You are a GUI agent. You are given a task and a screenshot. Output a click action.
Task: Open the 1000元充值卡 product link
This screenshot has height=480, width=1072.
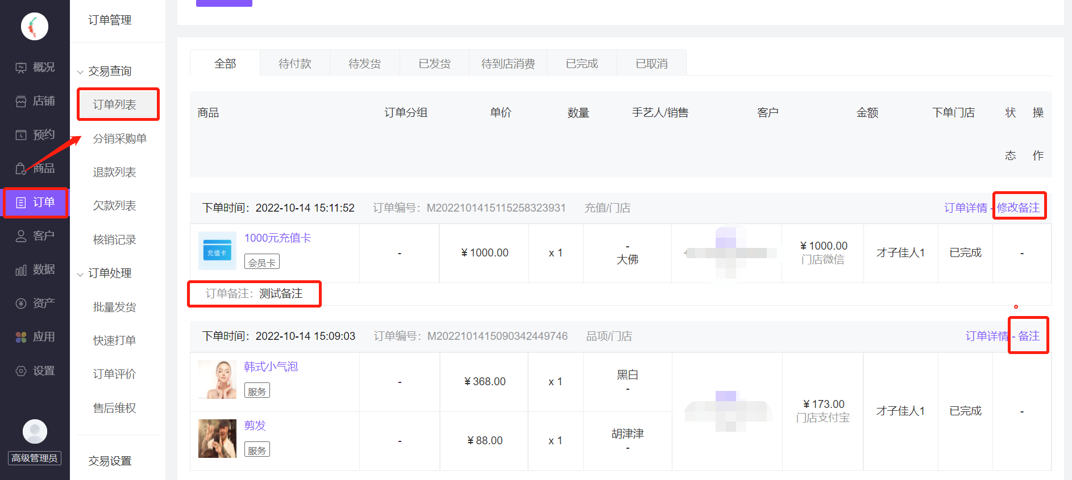277,238
